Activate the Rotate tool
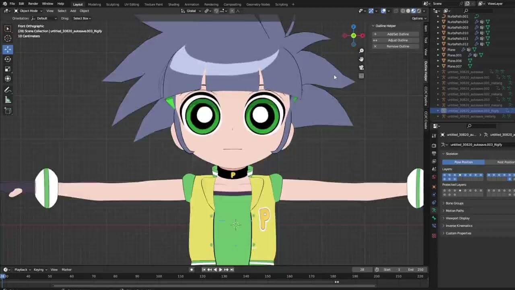Screen dimensions: 515x290 click(x=8, y=59)
